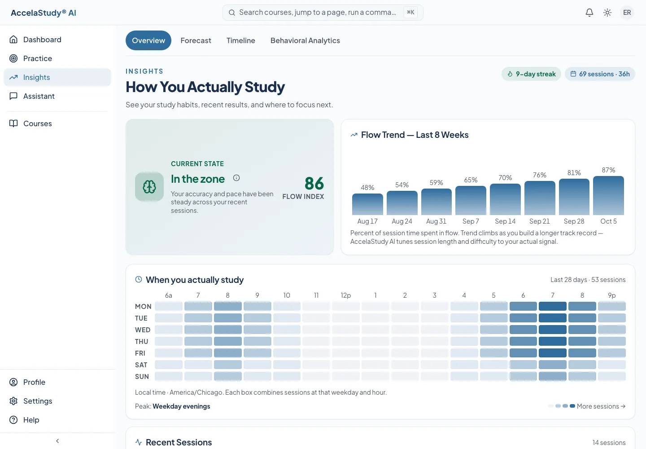Open Assistant from the sidebar
Screen dimensions: 646x449
point(57,96)
